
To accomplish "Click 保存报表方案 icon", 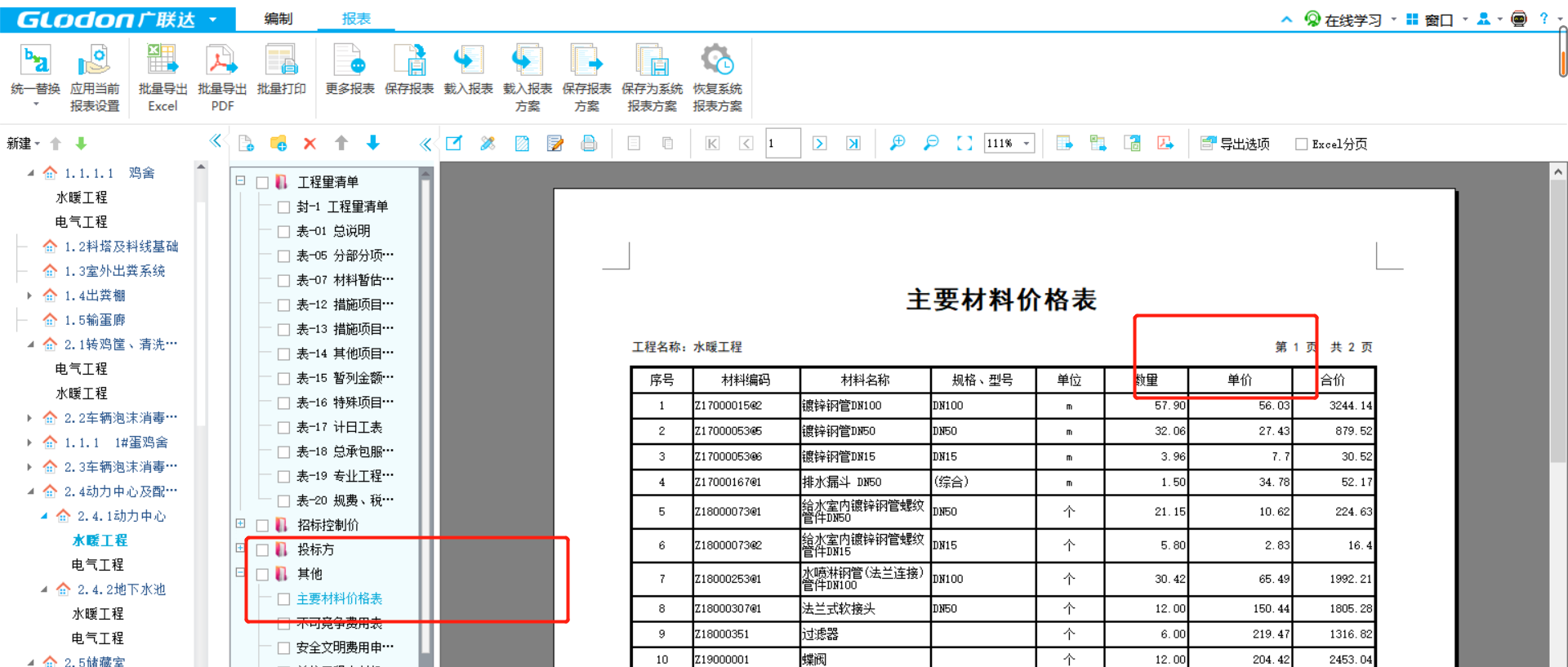I will click(586, 60).
